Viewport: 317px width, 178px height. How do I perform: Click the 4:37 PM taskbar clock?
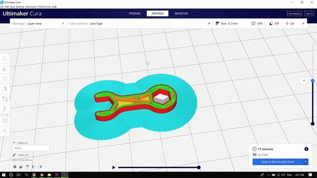(x=300, y=175)
